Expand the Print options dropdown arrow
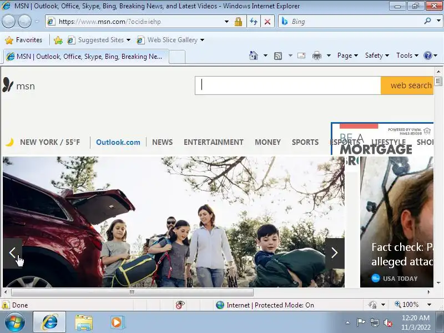 click(329, 56)
